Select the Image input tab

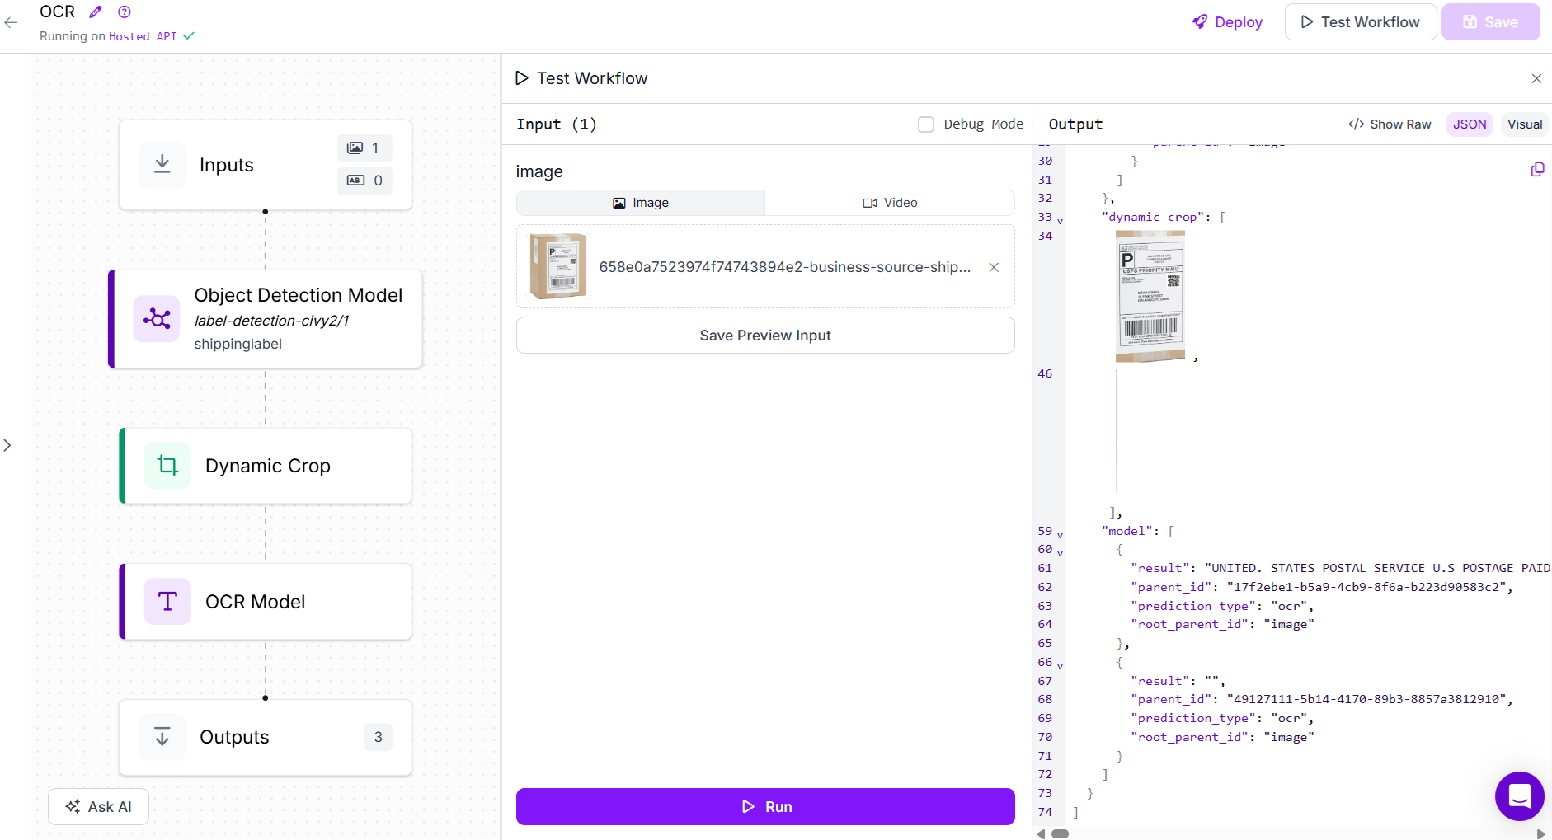click(x=641, y=203)
